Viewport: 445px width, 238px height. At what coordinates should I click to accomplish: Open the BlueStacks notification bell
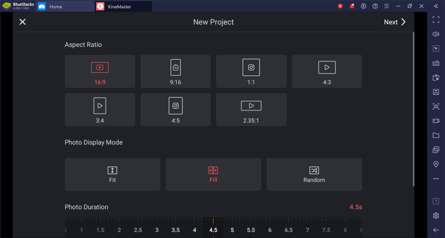pos(352,6)
